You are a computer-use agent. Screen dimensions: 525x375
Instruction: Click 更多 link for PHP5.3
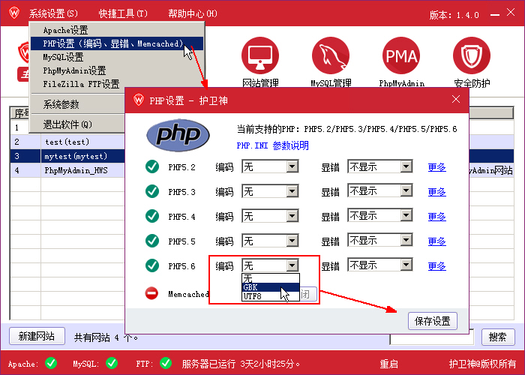click(x=437, y=192)
